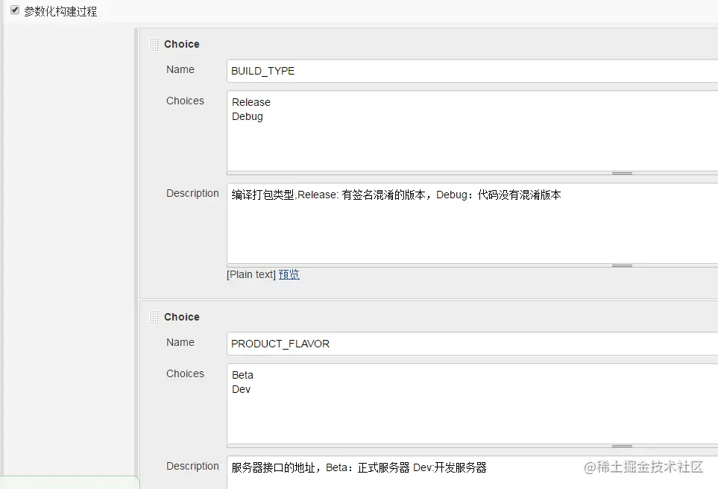This screenshot has width=718, height=489.
Task: Click resize grip below BUILD_TYPE description textarea
Action: [x=622, y=265]
